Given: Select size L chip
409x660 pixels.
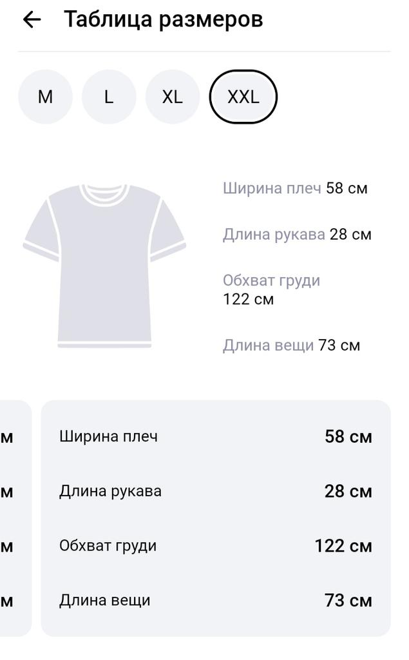Looking at the screenshot, I should [x=109, y=97].
